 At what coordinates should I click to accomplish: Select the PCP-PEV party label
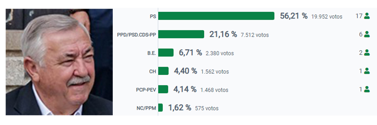[x=146, y=90]
